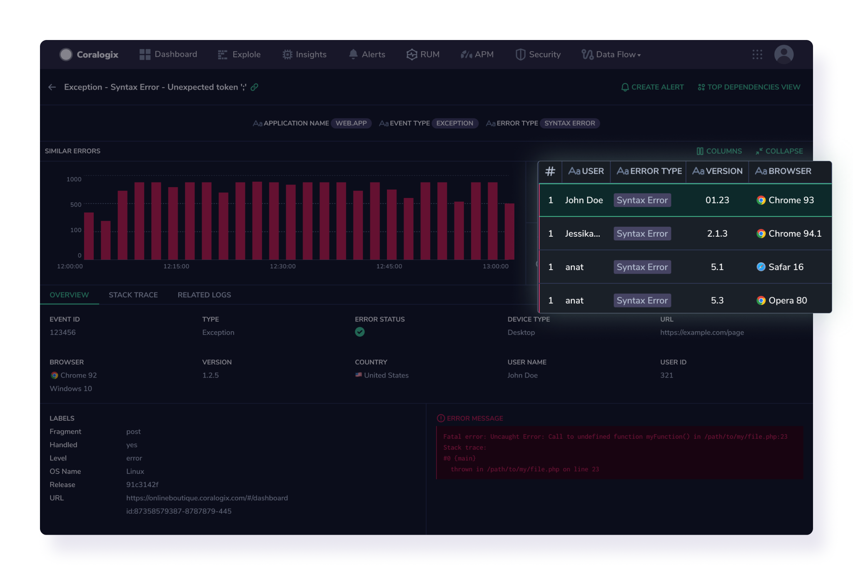Image resolution: width=853 pixels, height=575 pixels.
Task: Switch to the Overview tab
Action: point(69,295)
